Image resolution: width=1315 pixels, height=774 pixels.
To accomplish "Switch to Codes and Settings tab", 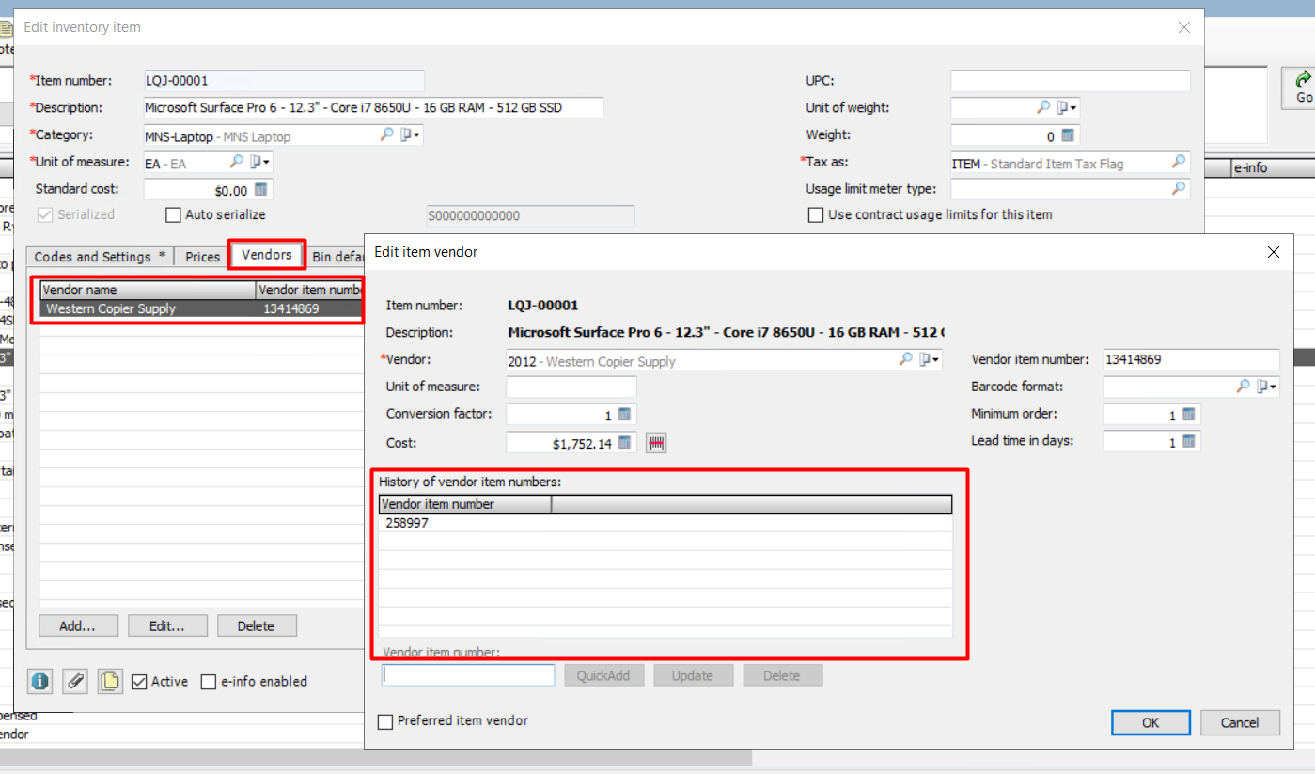I will 100,257.
